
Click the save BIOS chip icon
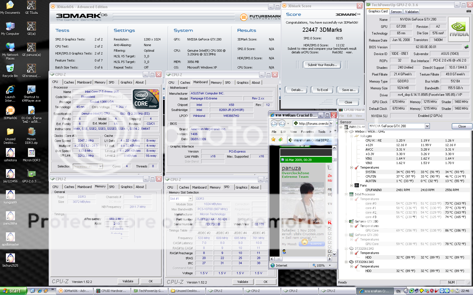click(x=467, y=47)
